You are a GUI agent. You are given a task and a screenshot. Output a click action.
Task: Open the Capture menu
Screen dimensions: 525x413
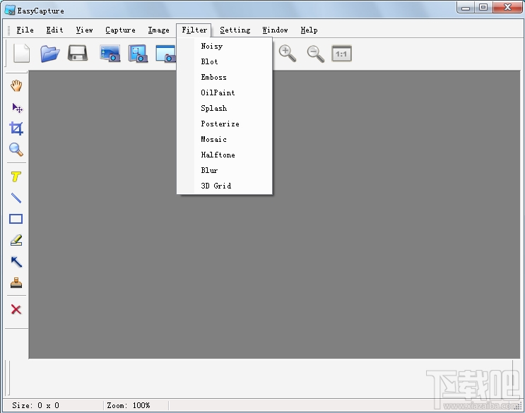(121, 30)
